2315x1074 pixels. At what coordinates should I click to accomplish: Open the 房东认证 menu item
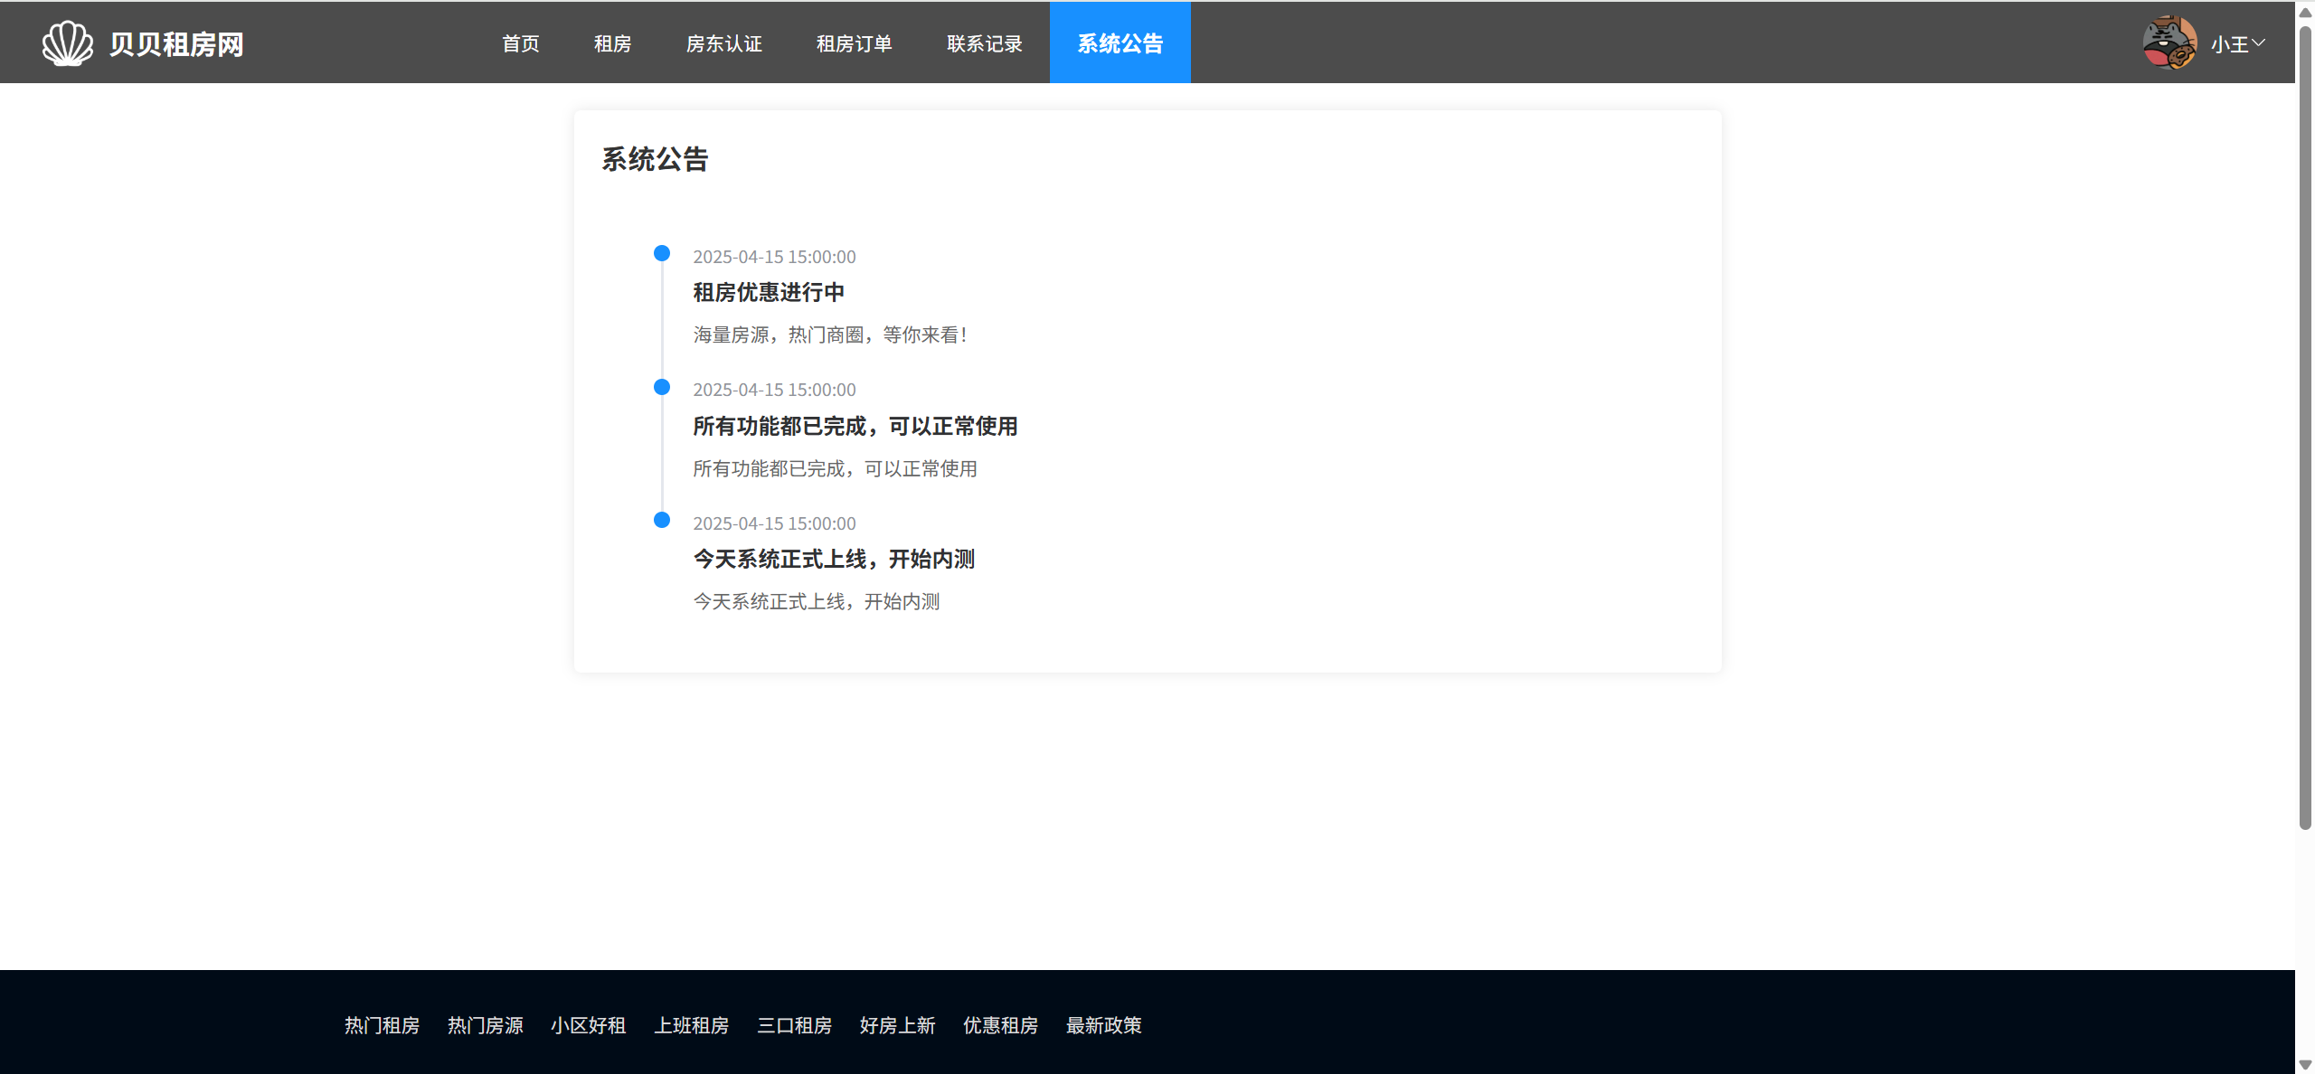coord(723,43)
